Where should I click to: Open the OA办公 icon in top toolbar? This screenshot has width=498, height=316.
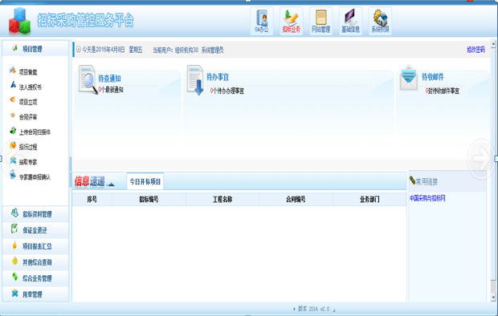[x=262, y=21]
